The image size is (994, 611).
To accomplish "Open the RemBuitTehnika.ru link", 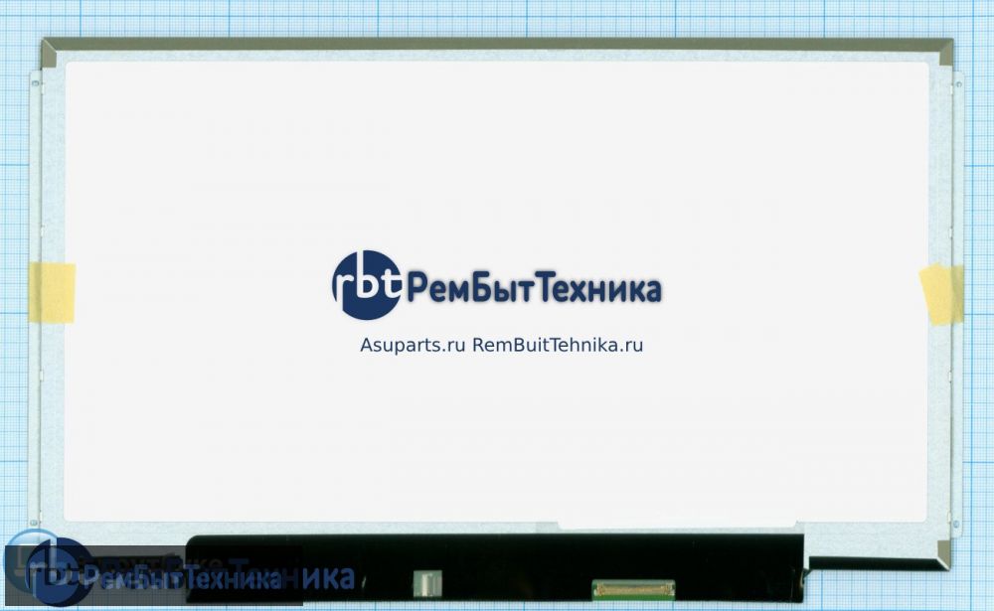I will coord(557,346).
